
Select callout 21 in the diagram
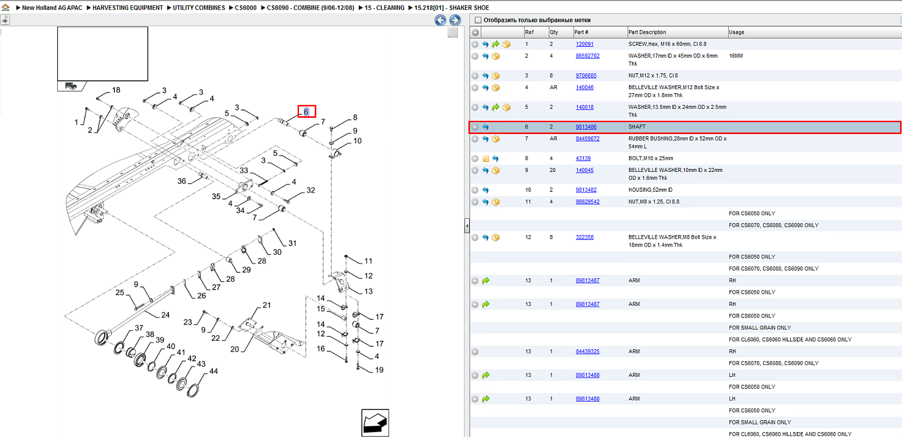(266, 305)
